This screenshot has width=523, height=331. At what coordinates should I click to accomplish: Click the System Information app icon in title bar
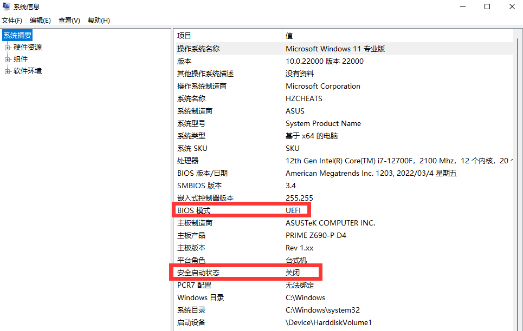point(6,6)
